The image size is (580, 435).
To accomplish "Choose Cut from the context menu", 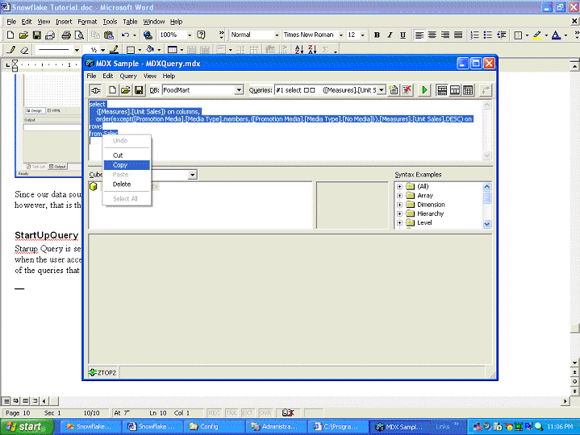I will tap(127, 155).
